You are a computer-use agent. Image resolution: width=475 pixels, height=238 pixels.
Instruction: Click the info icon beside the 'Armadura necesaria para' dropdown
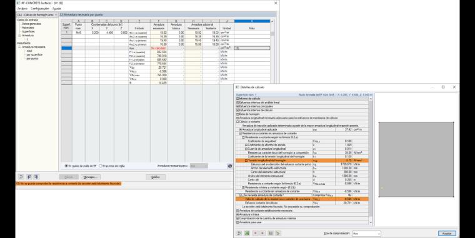click(x=229, y=166)
